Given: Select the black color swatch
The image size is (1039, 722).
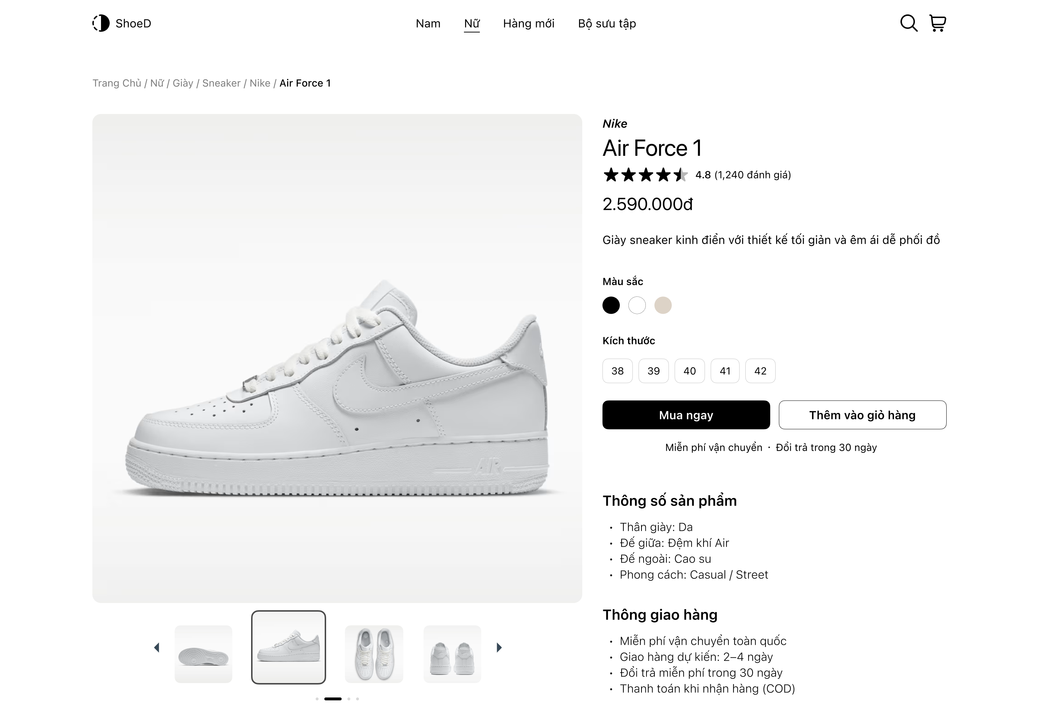Looking at the screenshot, I should [611, 305].
